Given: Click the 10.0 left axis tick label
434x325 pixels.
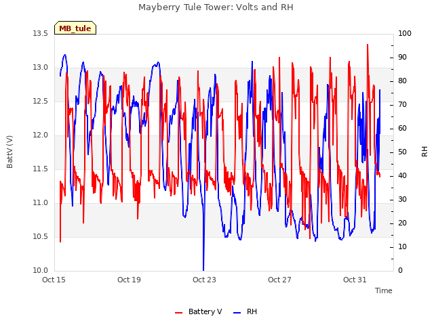Looking at the screenshot, I should pyautogui.click(x=41, y=271).
